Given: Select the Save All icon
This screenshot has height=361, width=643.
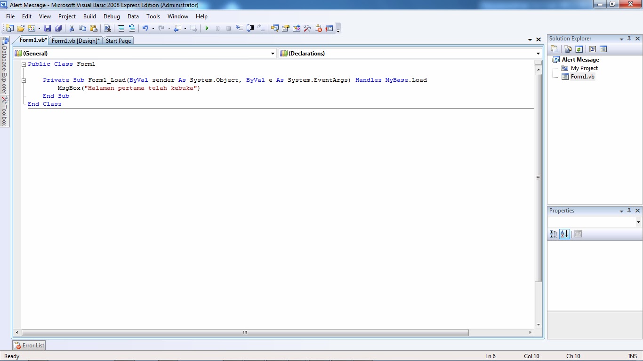Looking at the screenshot, I should [x=58, y=28].
